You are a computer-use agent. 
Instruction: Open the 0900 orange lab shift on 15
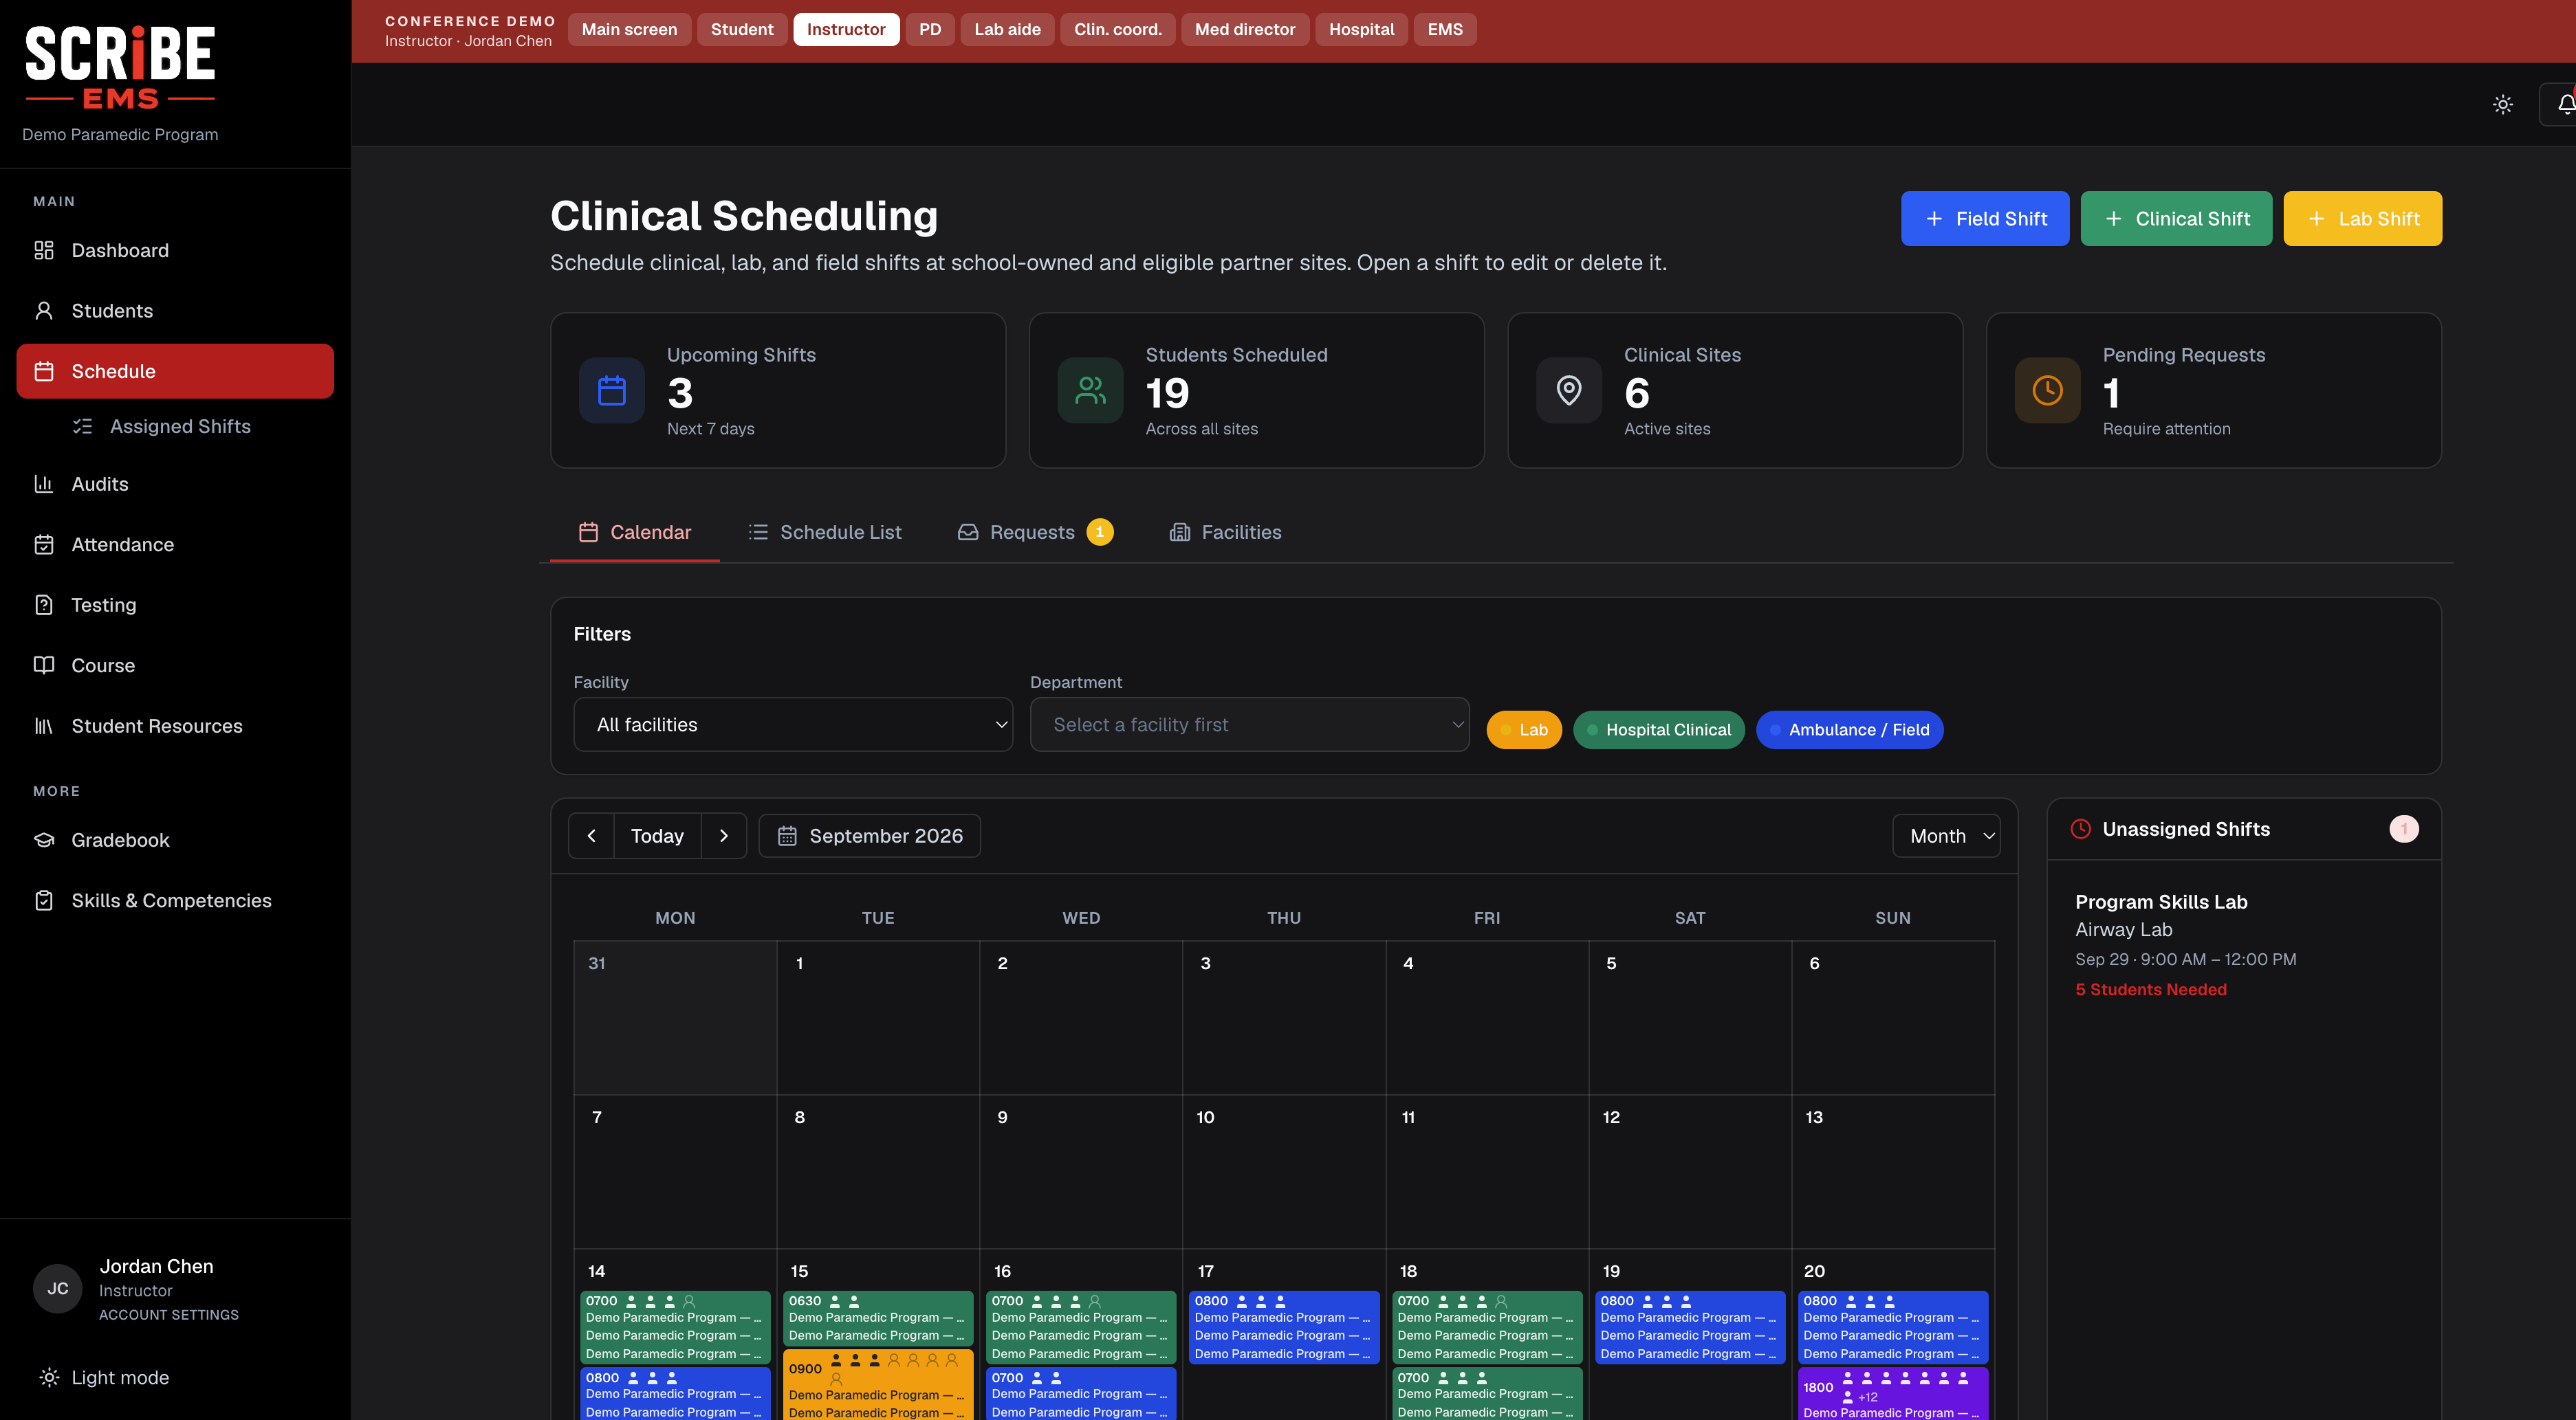877,1385
